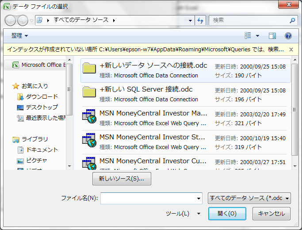The height and width of the screenshot is (230, 302).
Task: Dismiss the unindexed location info bar
Action: point(291,50)
